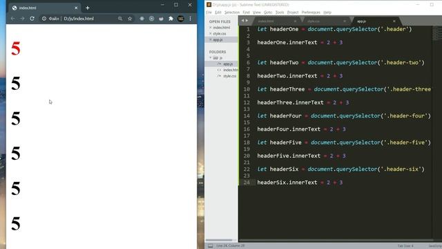Open index.html under Folders tree
This screenshot has width=442, height=249.
[x=231, y=70]
